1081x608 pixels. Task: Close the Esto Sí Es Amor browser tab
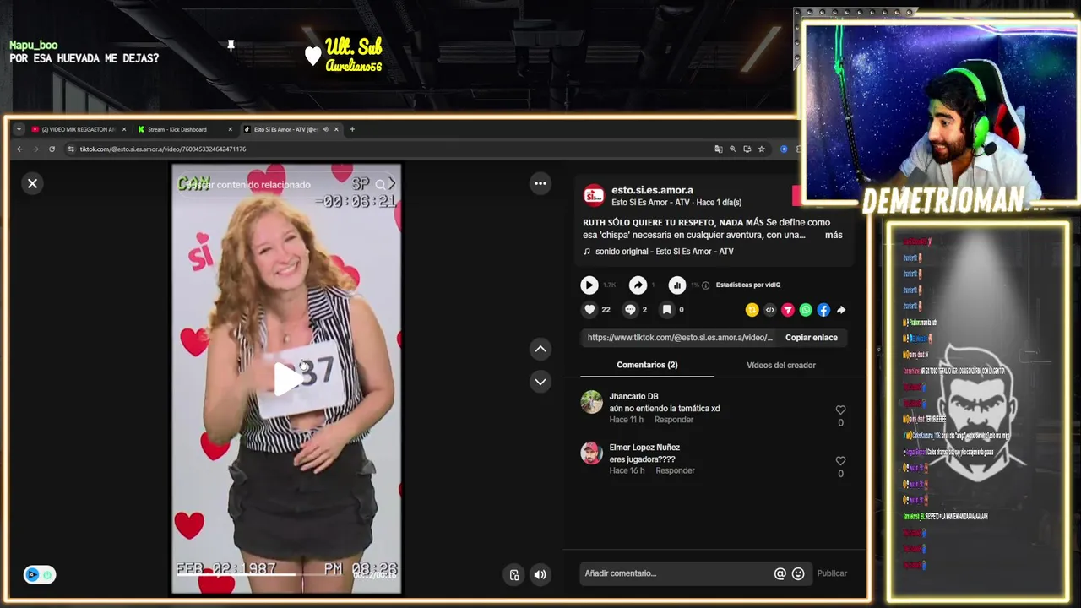336,129
